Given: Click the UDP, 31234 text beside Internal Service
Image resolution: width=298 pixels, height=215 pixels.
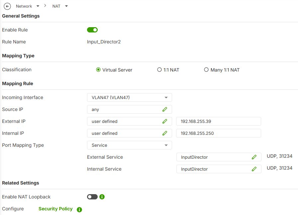Looking at the screenshot, I should (280, 168).
